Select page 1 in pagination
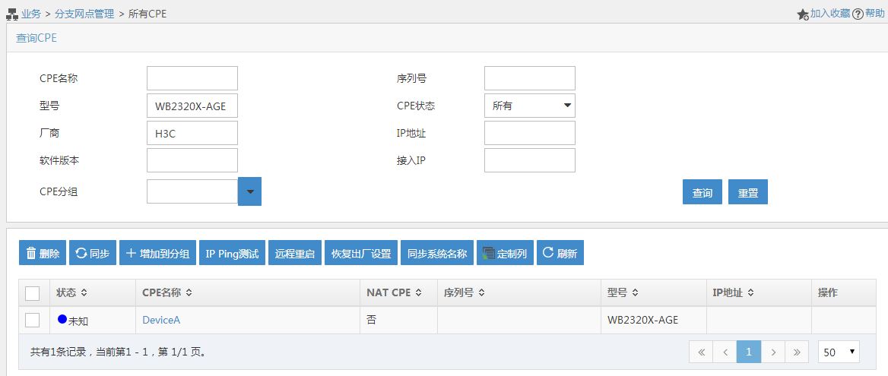The height and width of the screenshot is (376, 888). coord(749,352)
